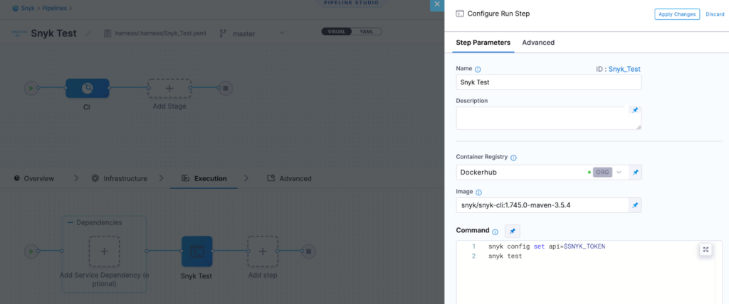Click the Name info icon
This screenshot has height=304, width=729.
click(478, 69)
